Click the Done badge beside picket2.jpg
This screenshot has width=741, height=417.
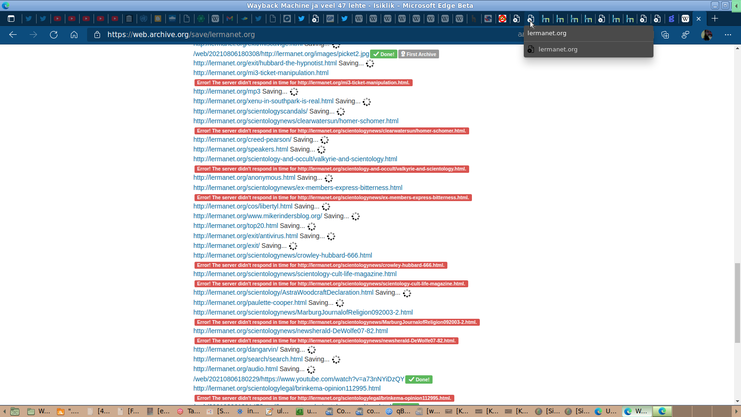click(383, 54)
